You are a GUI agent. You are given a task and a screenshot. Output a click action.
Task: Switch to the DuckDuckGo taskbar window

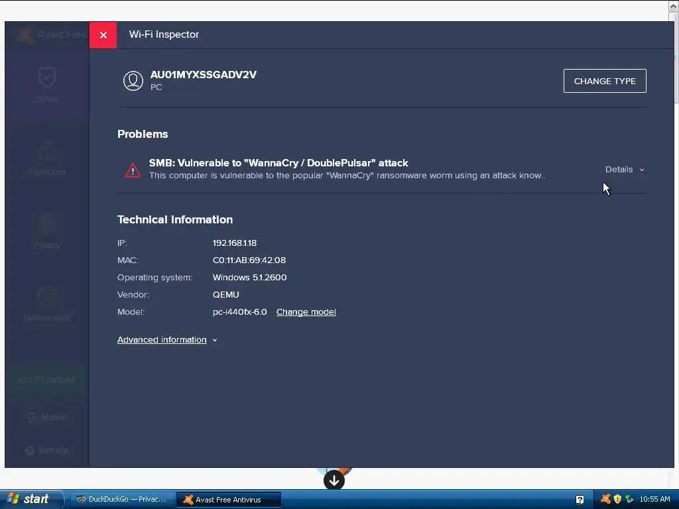point(123,500)
